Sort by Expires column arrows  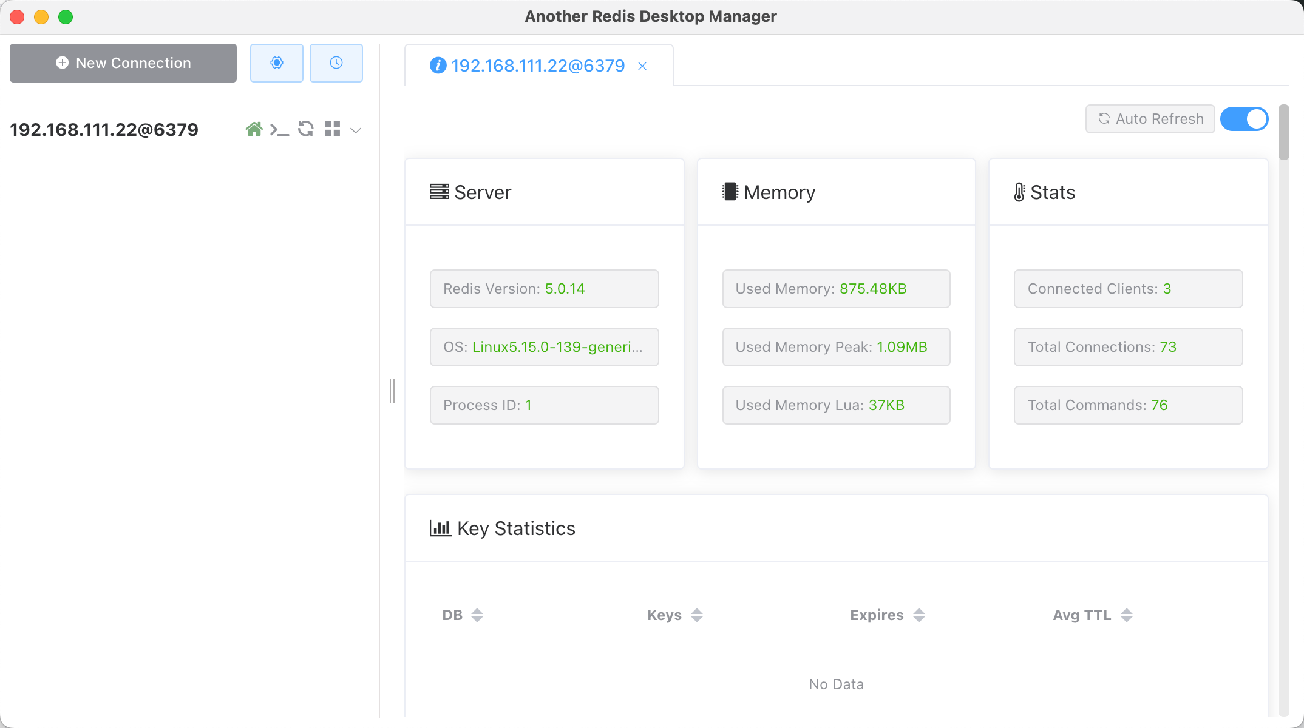coord(919,615)
